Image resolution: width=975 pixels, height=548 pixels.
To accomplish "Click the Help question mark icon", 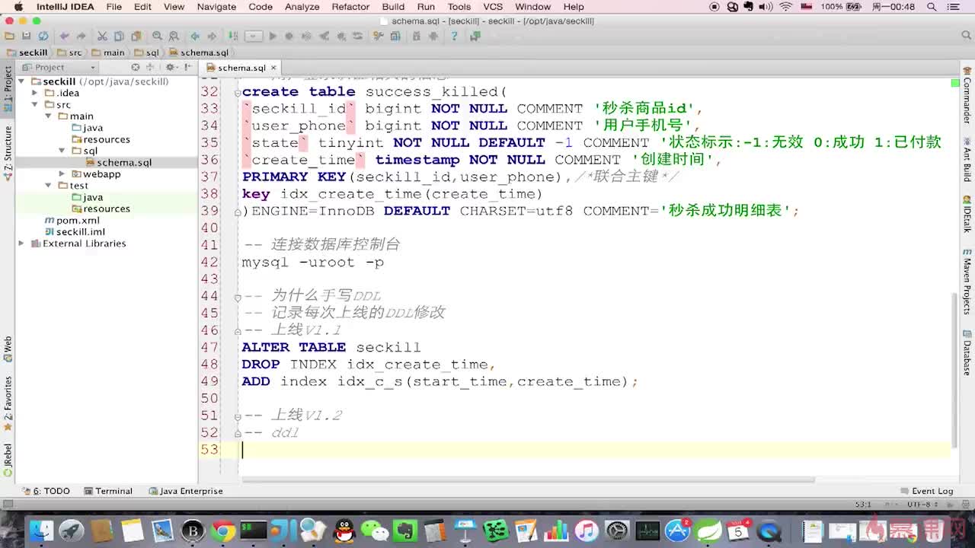I will (x=454, y=36).
